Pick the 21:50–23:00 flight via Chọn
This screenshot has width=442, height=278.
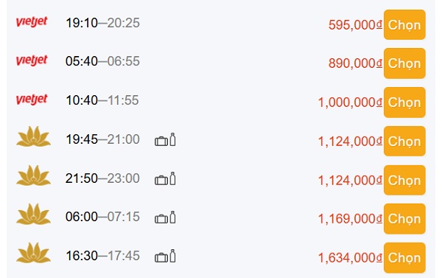(404, 180)
